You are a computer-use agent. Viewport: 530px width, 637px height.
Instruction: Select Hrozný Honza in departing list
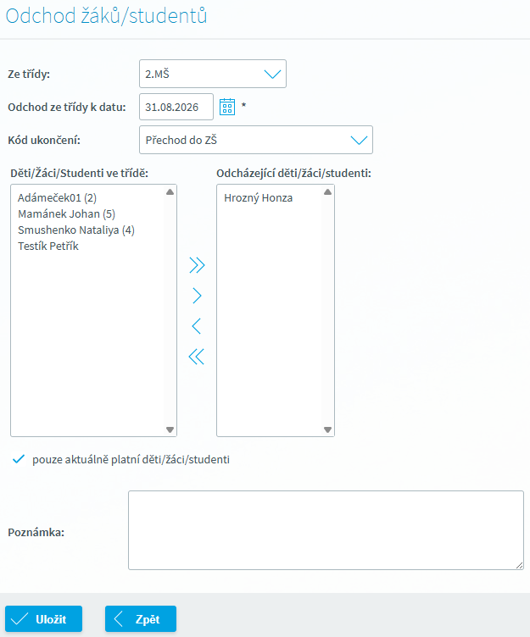coord(259,198)
